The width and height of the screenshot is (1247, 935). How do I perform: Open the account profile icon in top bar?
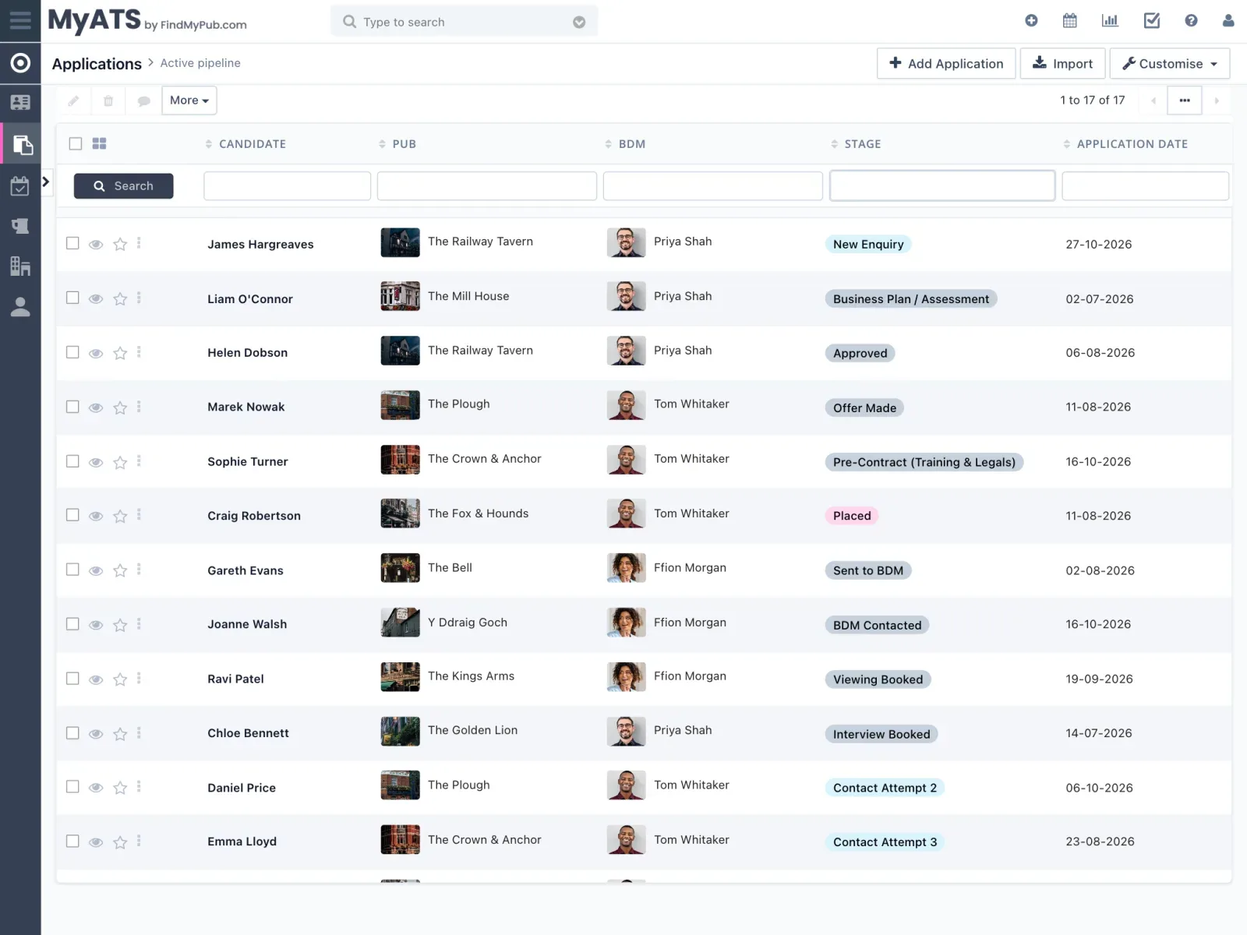tap(1228, 21)
